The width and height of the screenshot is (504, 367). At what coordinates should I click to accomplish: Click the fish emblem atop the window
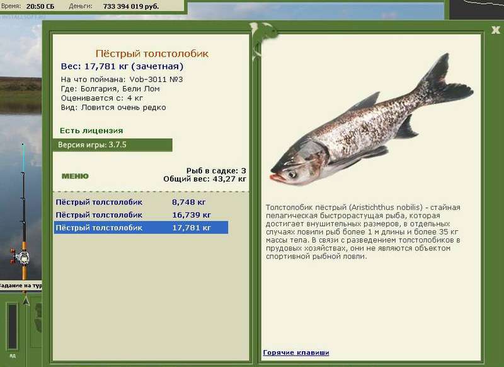263,40
